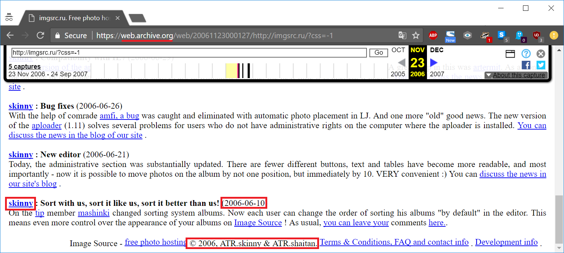Open the Ghostery ghost extension
Screen dimensions: 564x253
[x=520, y=36]
